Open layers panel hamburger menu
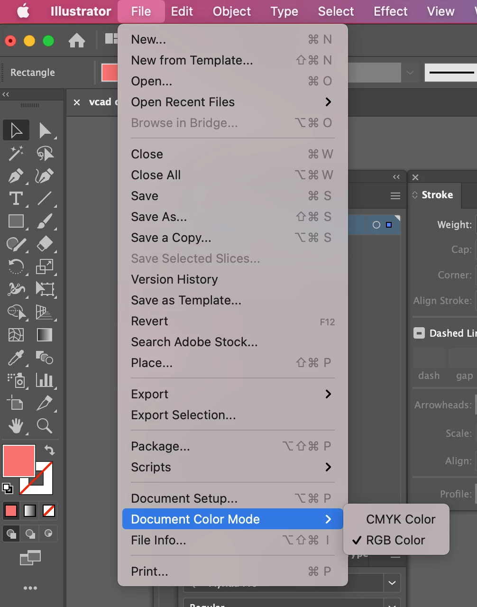 pos(395,196)
